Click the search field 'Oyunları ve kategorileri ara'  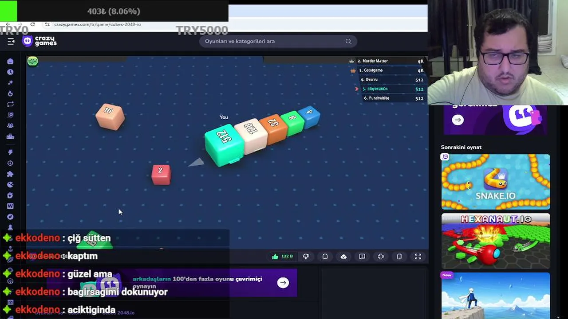pos(279,41)
